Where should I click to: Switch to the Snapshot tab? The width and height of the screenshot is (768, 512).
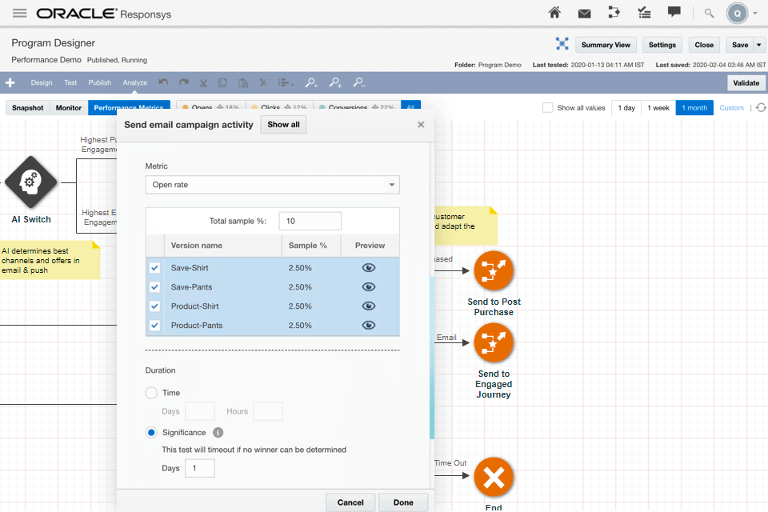click(28, 108)
